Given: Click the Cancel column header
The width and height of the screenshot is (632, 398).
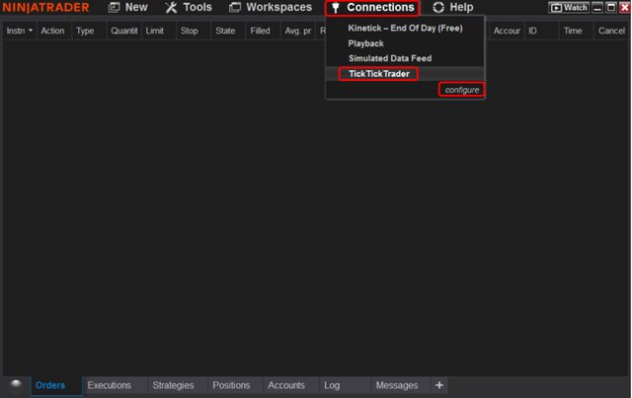Looking at the screenshot, I should pyautogui.click(x=611, y=31).
